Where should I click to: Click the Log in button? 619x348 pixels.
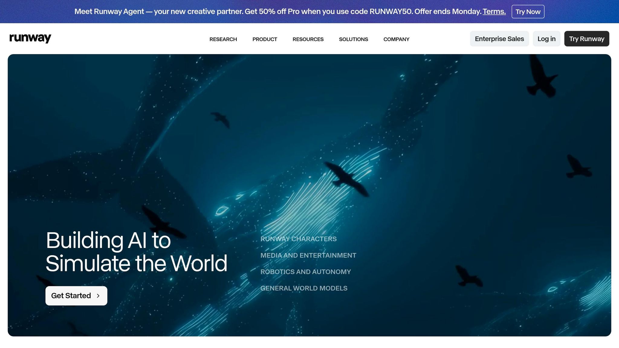tap(546, 39)
